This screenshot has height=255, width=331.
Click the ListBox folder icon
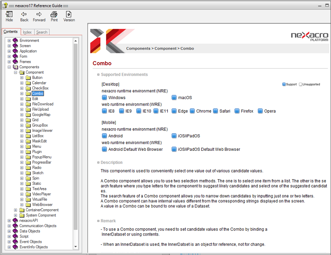(x=28, y=136)
